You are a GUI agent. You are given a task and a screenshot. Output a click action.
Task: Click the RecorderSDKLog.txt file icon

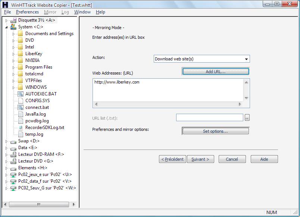coord(21,128)
